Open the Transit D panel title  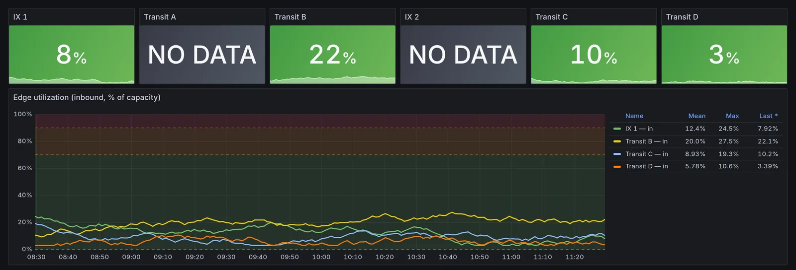coord(682,17)
